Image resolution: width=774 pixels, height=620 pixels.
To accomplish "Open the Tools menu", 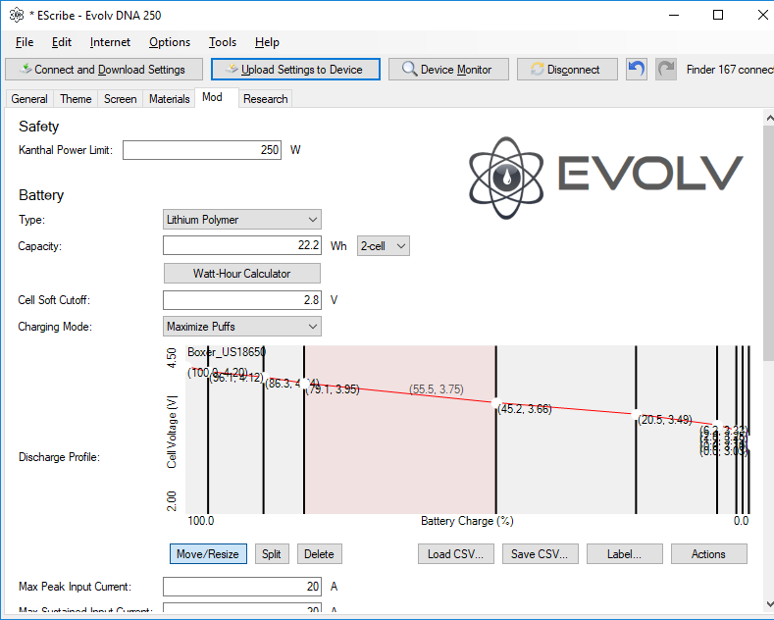I will pos(222,42).
